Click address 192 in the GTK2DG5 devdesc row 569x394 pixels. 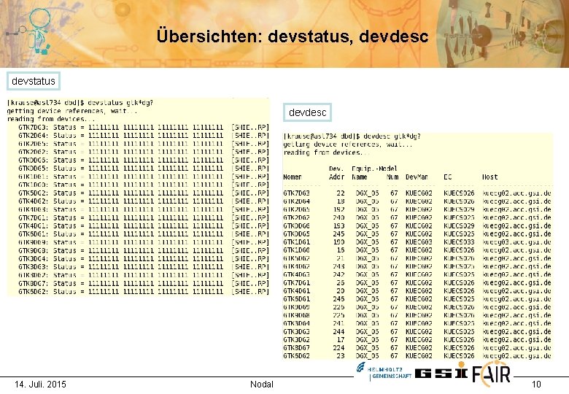coord(338,209)
